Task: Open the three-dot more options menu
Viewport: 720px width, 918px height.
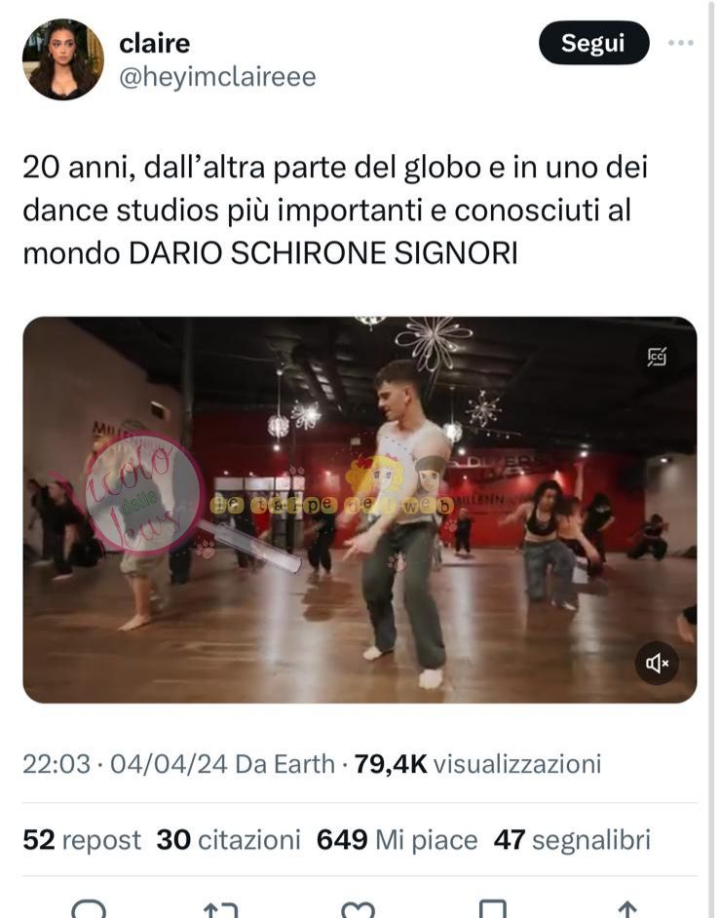Action: pos(681,43)
